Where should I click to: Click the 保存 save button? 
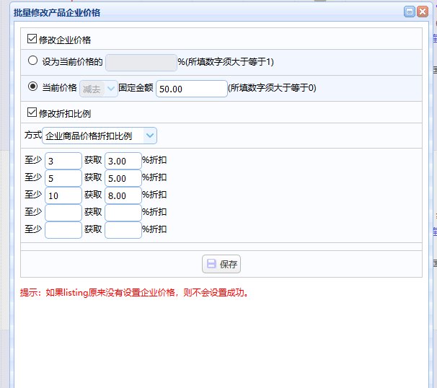click(221, 264)
